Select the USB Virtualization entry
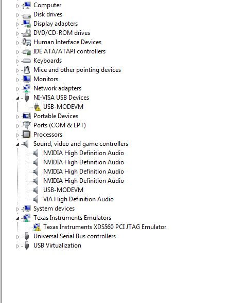247x303 pixels. pos(57,245)
